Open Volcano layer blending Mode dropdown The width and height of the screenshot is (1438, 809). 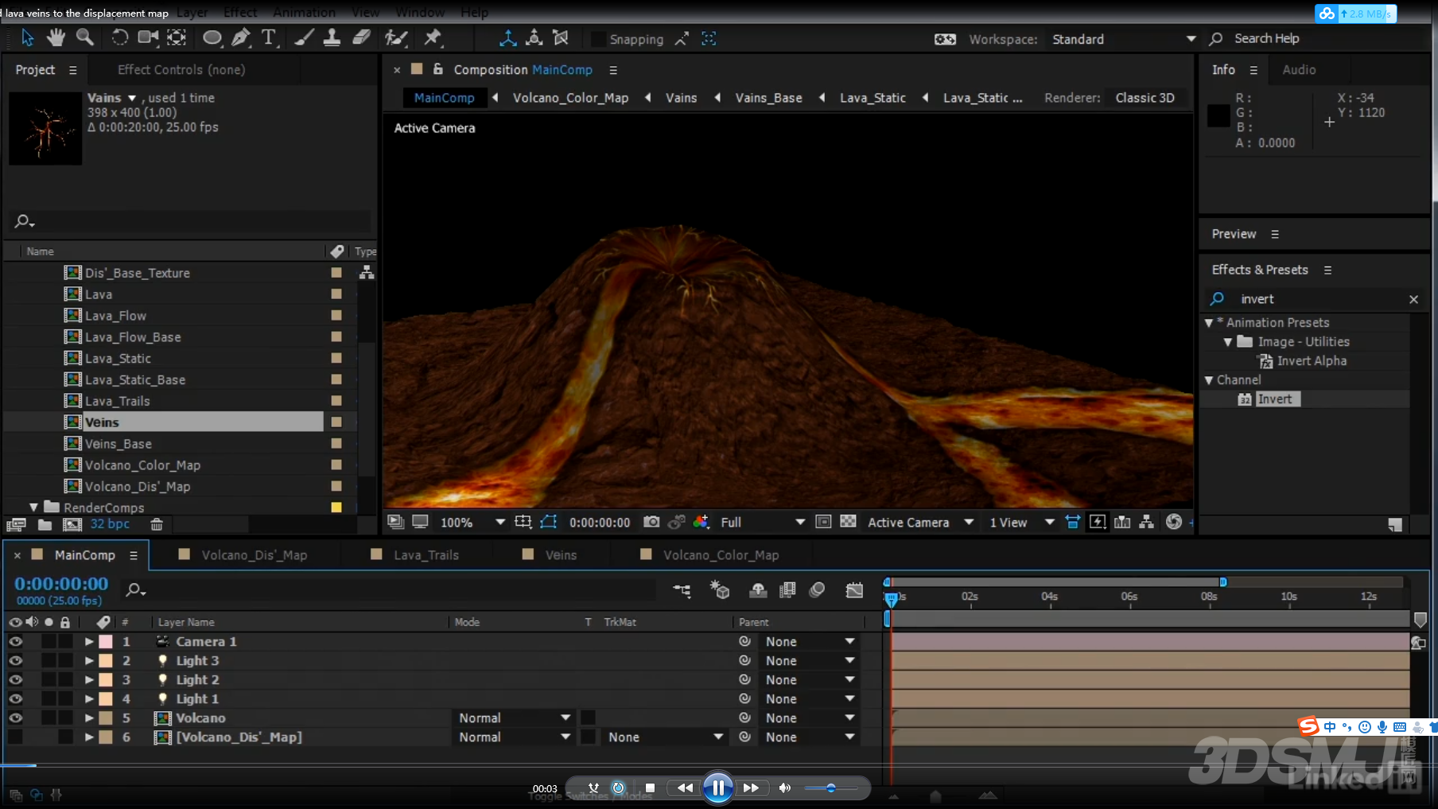coord(514,718)
